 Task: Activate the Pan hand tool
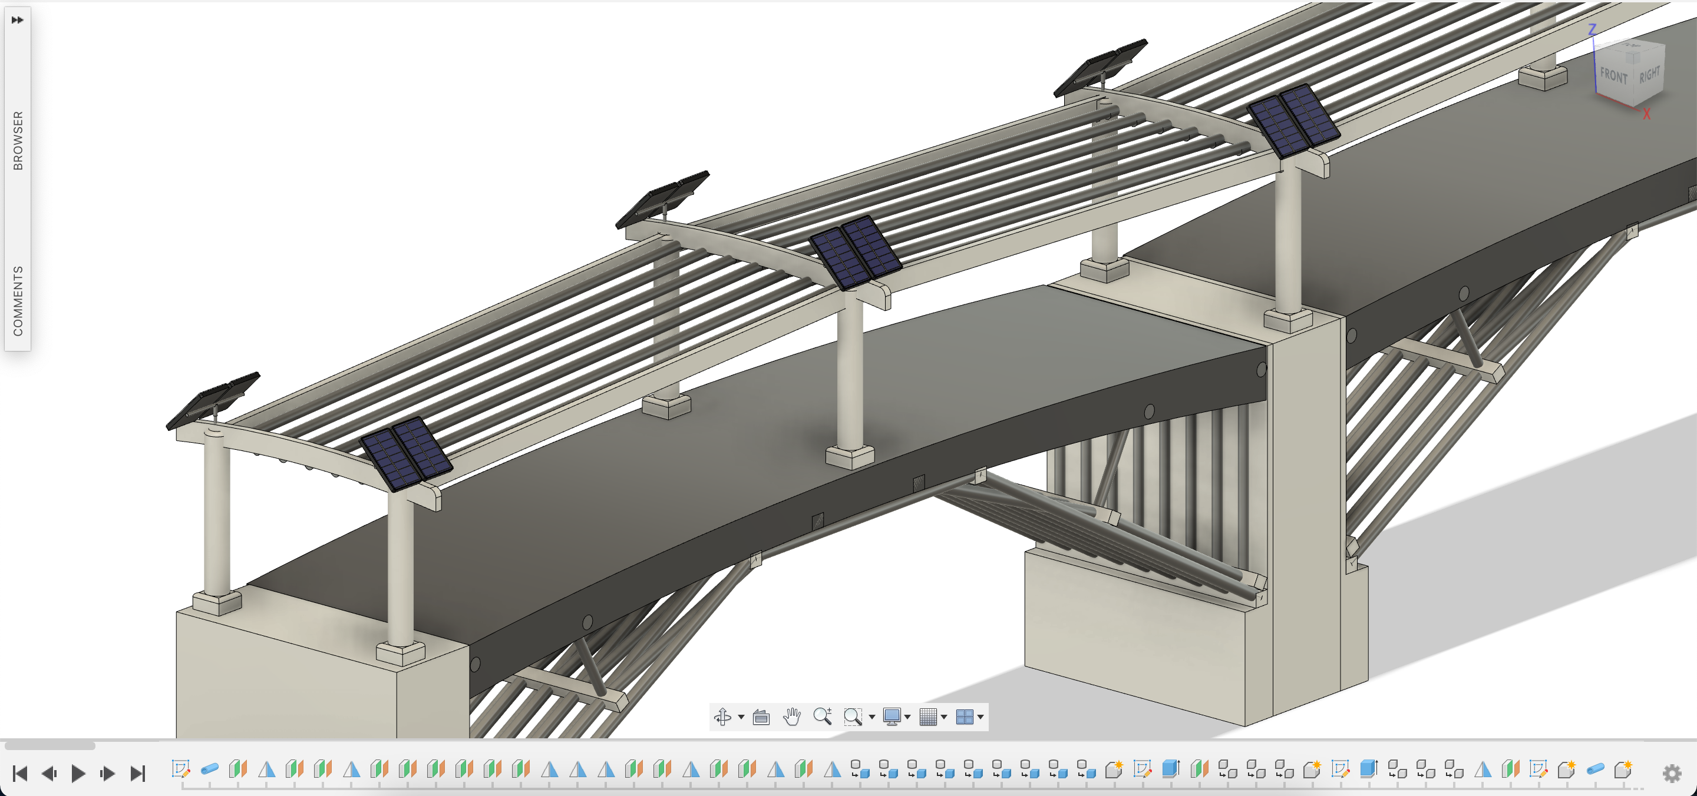tap(791, 717)
